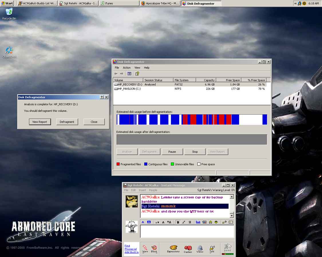Open the File menu in Disk Defragmenter

(117, 68)
